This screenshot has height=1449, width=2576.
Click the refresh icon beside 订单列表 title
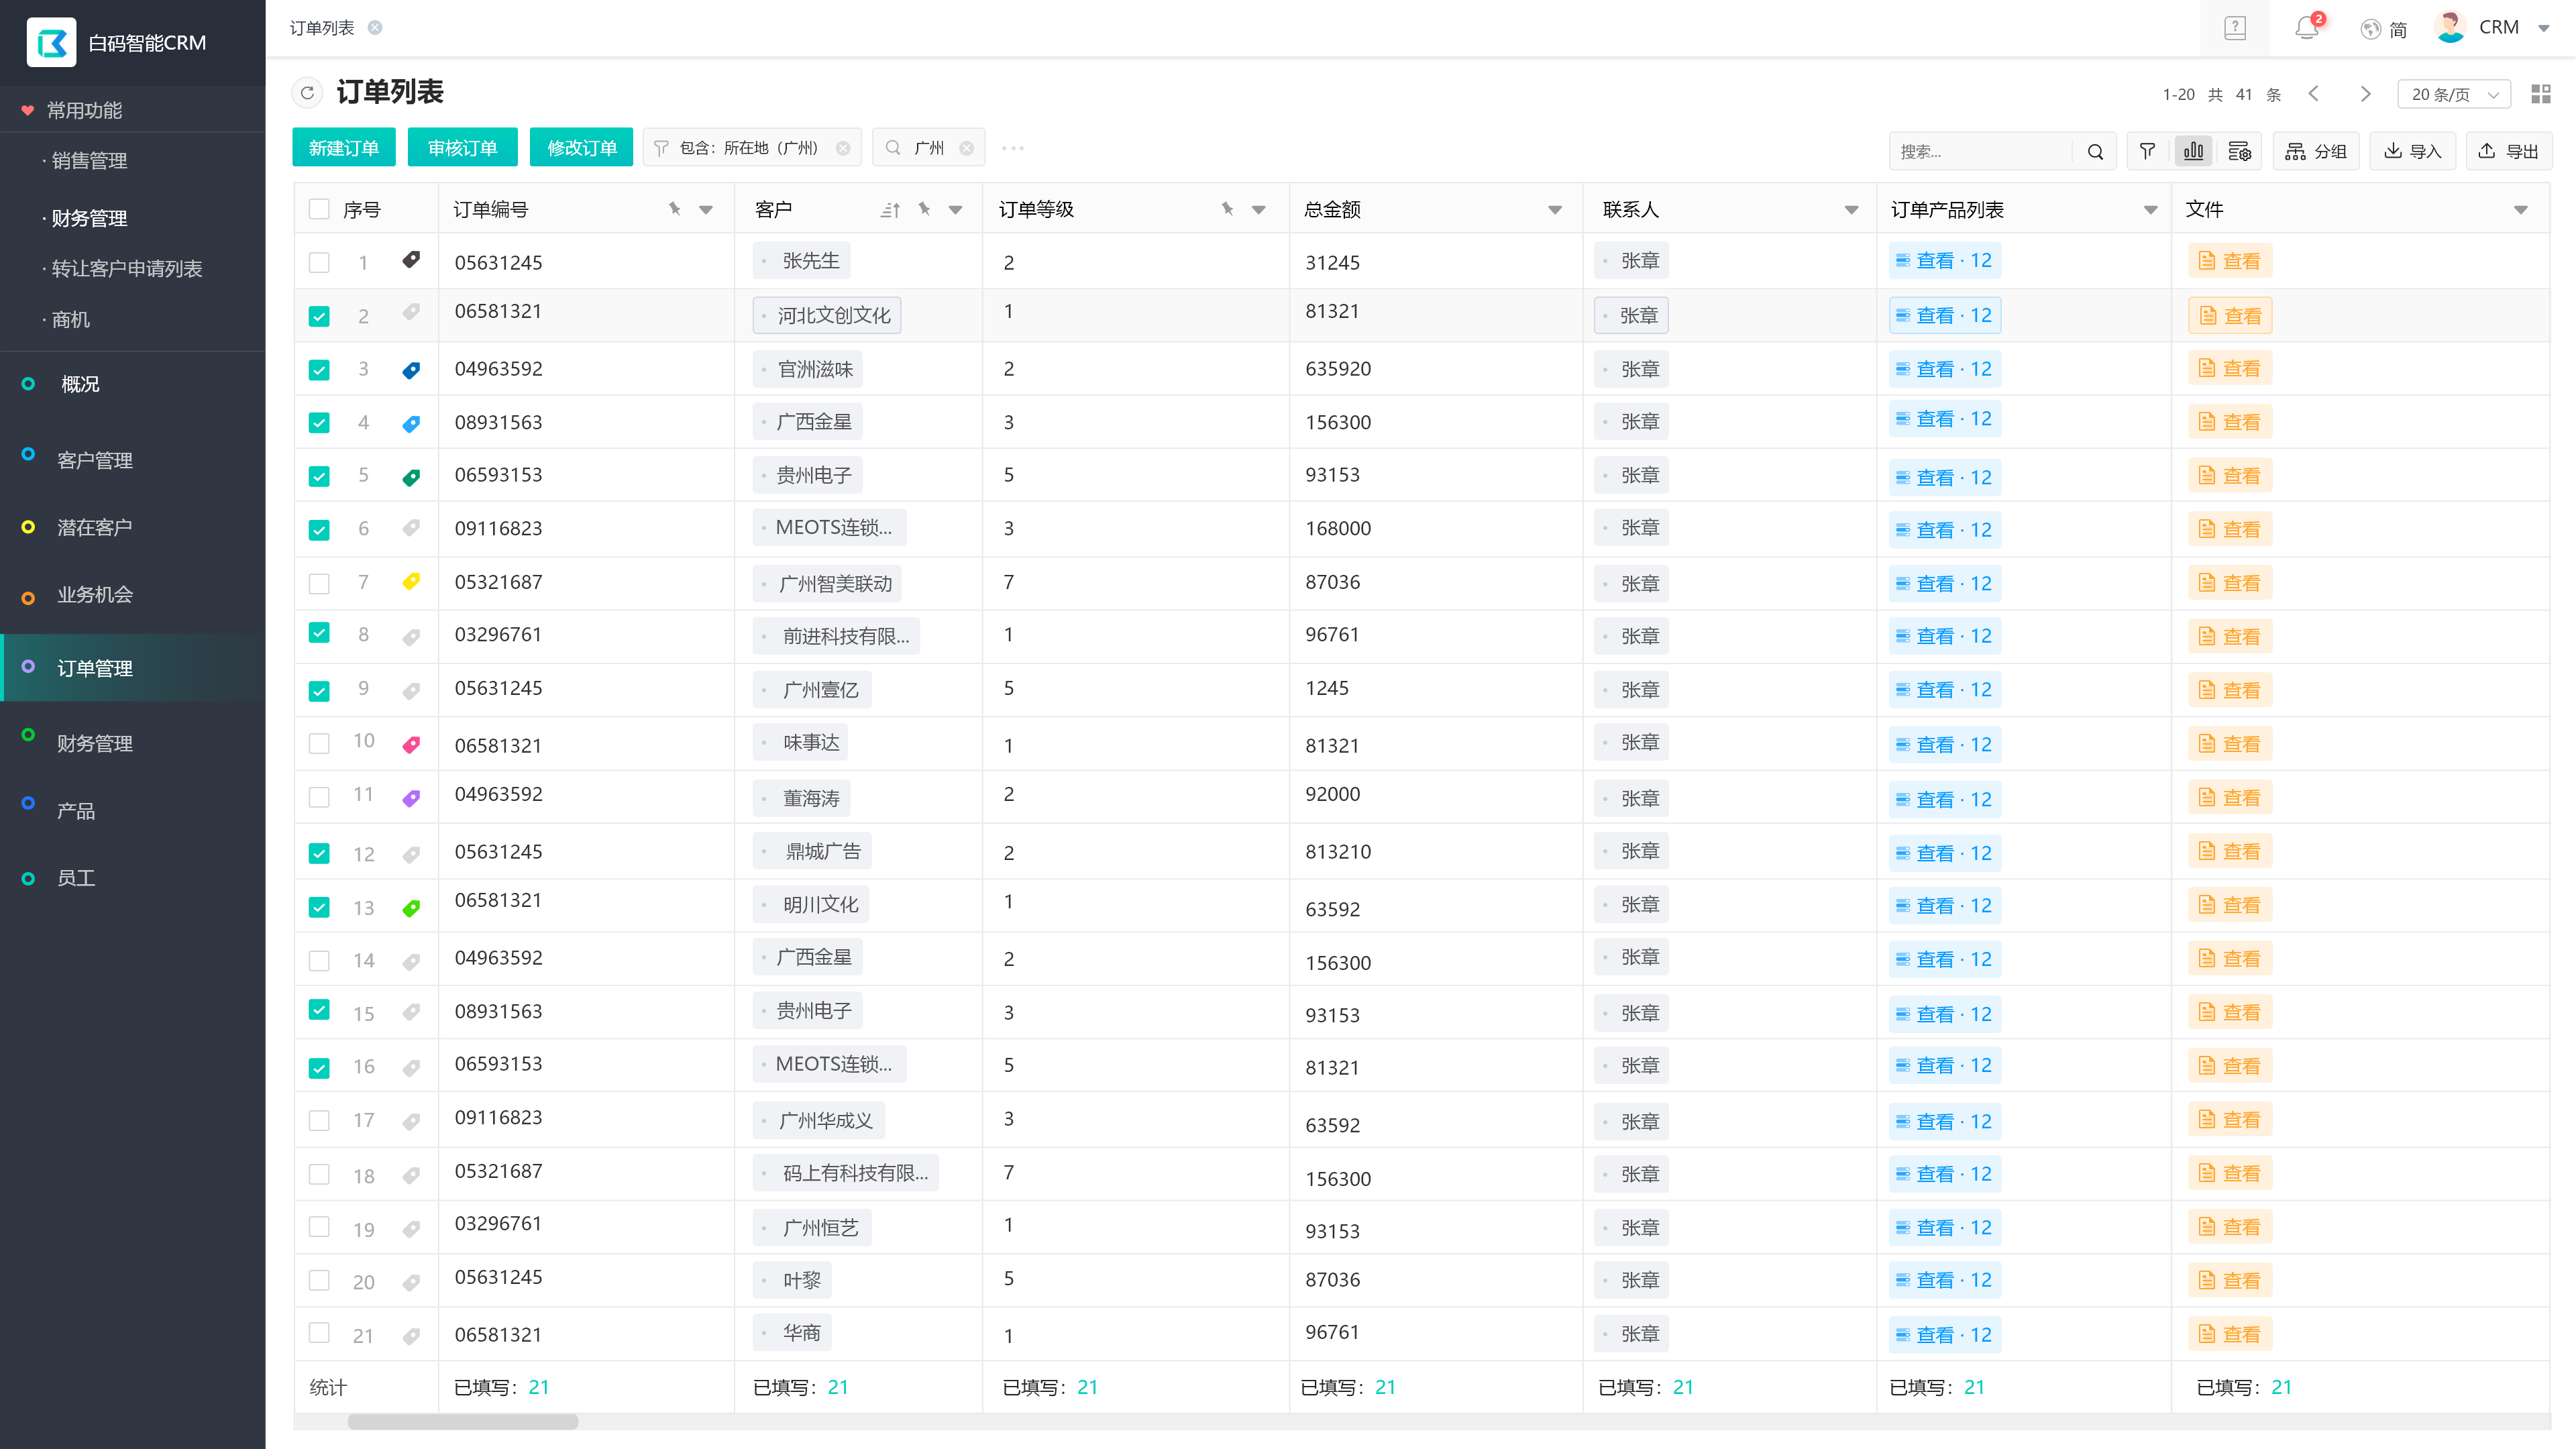coord(307,93)
